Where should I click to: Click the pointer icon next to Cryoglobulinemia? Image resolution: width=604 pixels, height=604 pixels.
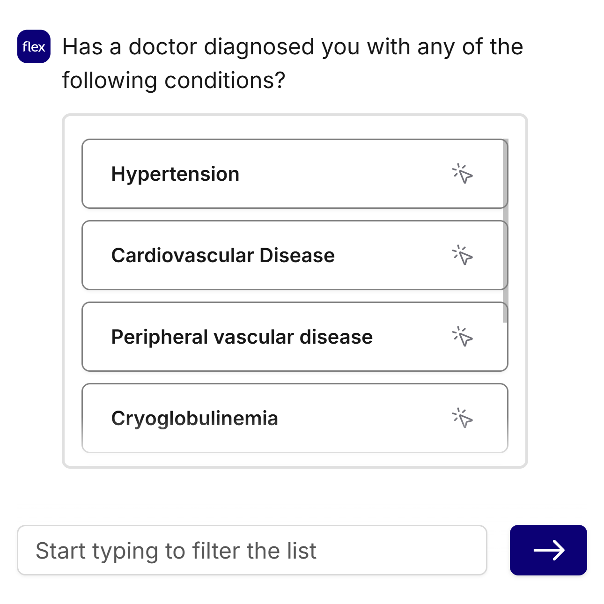(x=463, y=418)
